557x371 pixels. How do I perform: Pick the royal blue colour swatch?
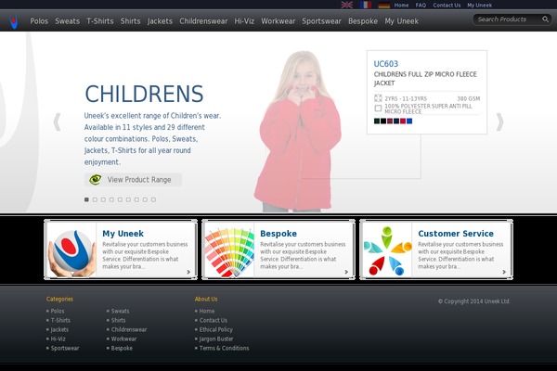click(x=409, y=122)
